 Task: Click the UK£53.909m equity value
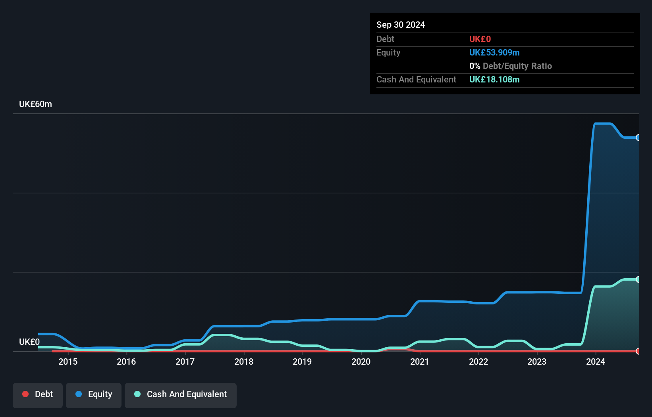(494, 52)
